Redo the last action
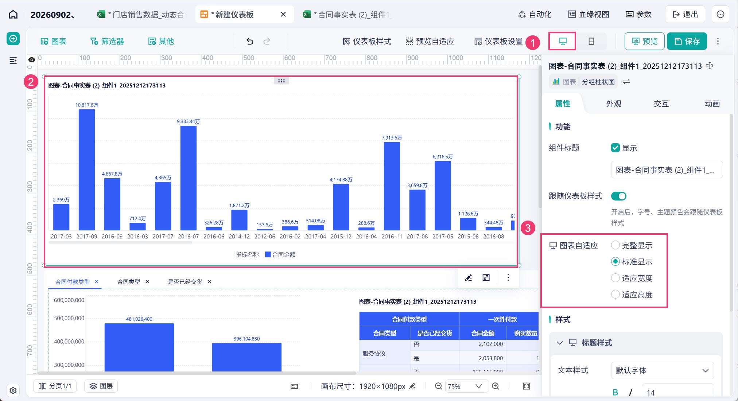Image resolution: width=738 pixels, height=401 pixels. pyautogui.click(x=267, y=41)
